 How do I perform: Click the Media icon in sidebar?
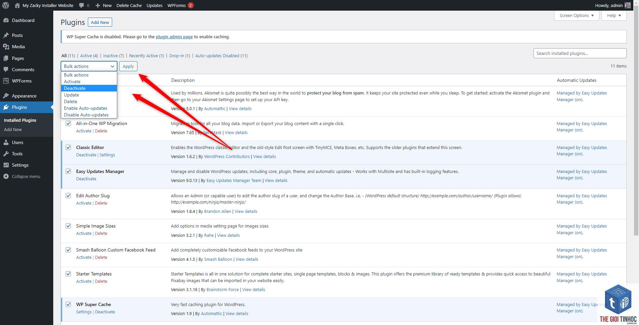click(6, 47)
